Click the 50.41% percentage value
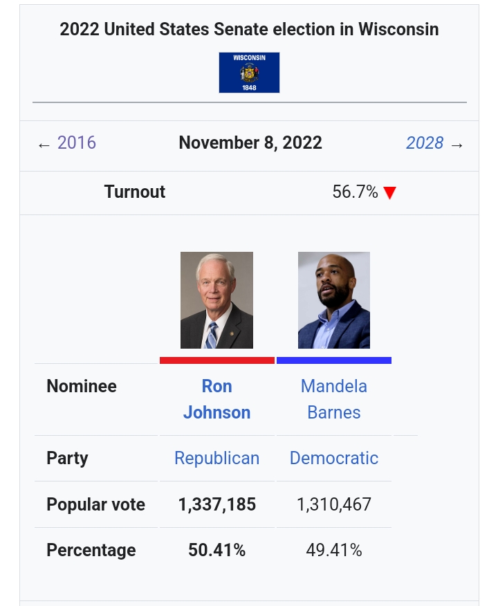The height and width of the screenshot is (606, 498). 216,551
